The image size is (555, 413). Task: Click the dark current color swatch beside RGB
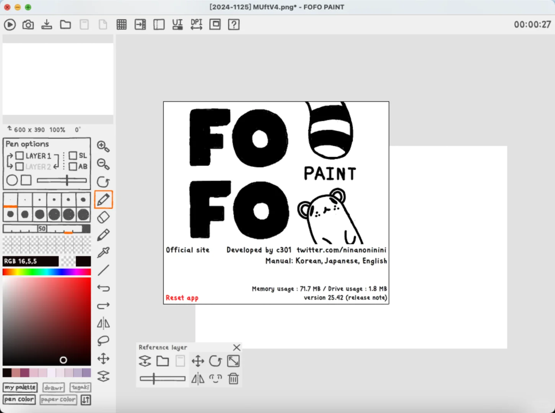coord(83,261)
